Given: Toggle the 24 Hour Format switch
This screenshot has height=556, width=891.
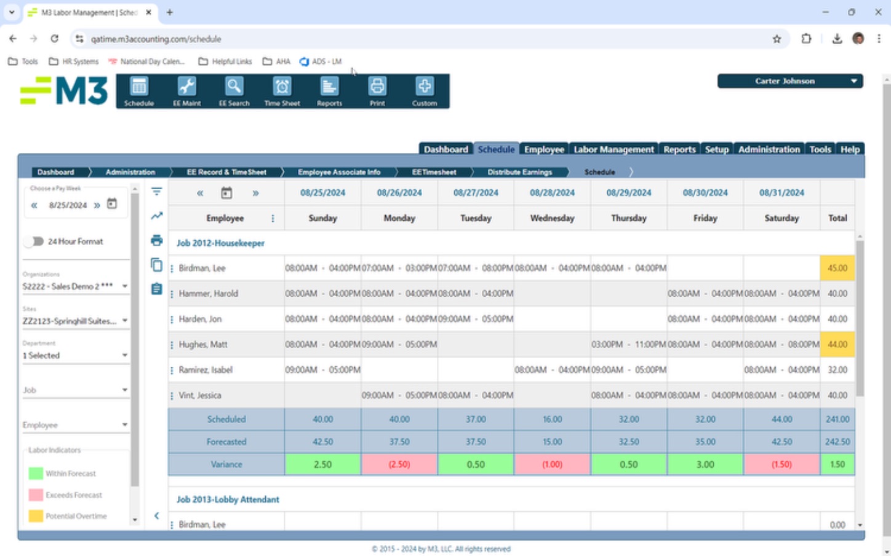Looking at the screenshot, I should [x=34, y=241].
